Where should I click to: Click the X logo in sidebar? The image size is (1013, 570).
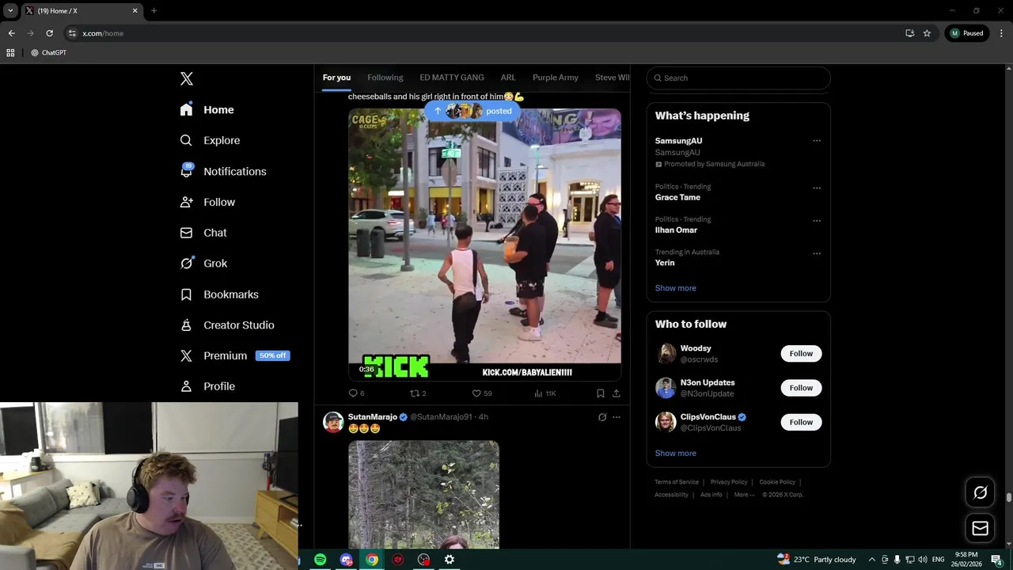[x=187, y=78]
